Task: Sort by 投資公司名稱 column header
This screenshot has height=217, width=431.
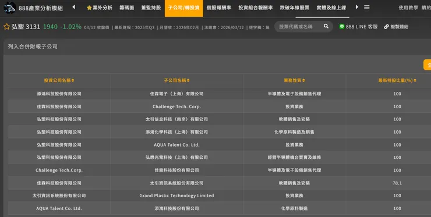Action: point(59,80)
